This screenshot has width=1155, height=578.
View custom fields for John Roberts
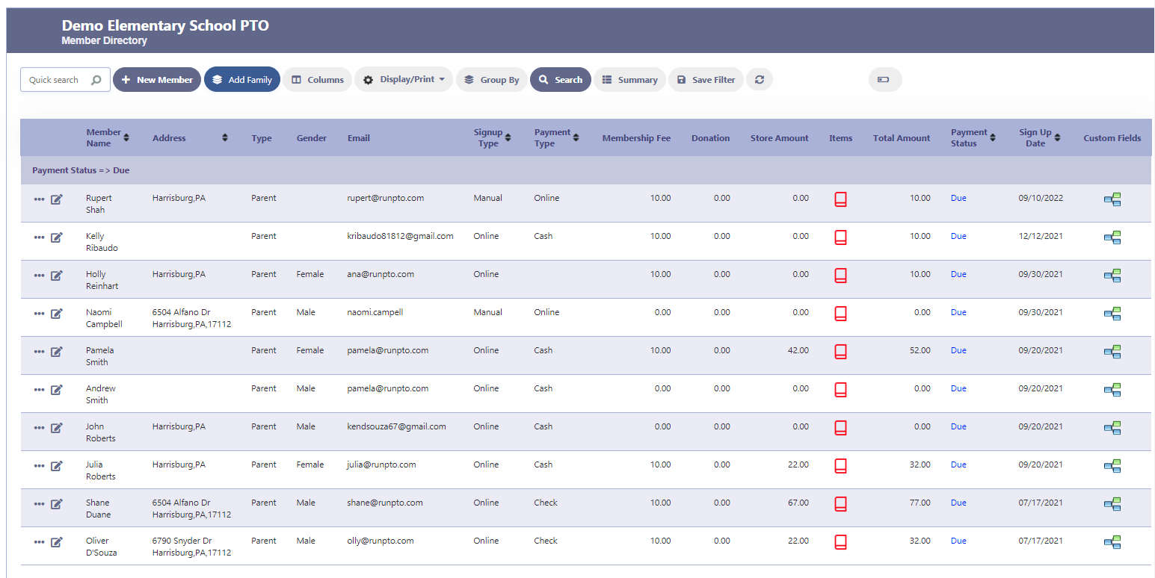coord(1112,428)
